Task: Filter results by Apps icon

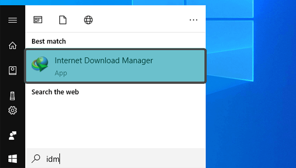Action: point(38,20)
